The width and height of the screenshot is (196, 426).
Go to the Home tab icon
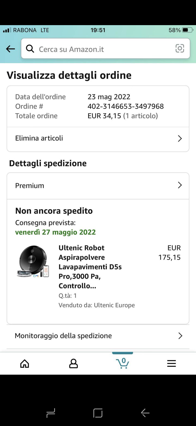pos(24,363)
